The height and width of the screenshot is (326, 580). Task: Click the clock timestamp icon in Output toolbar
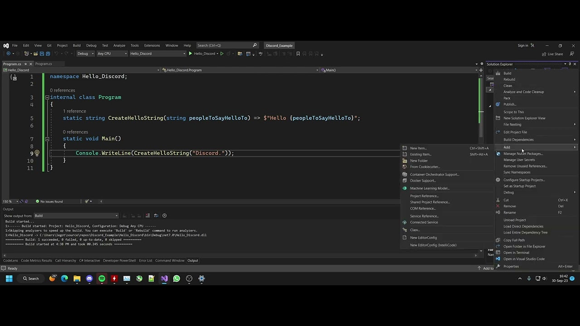coord(164,216)
